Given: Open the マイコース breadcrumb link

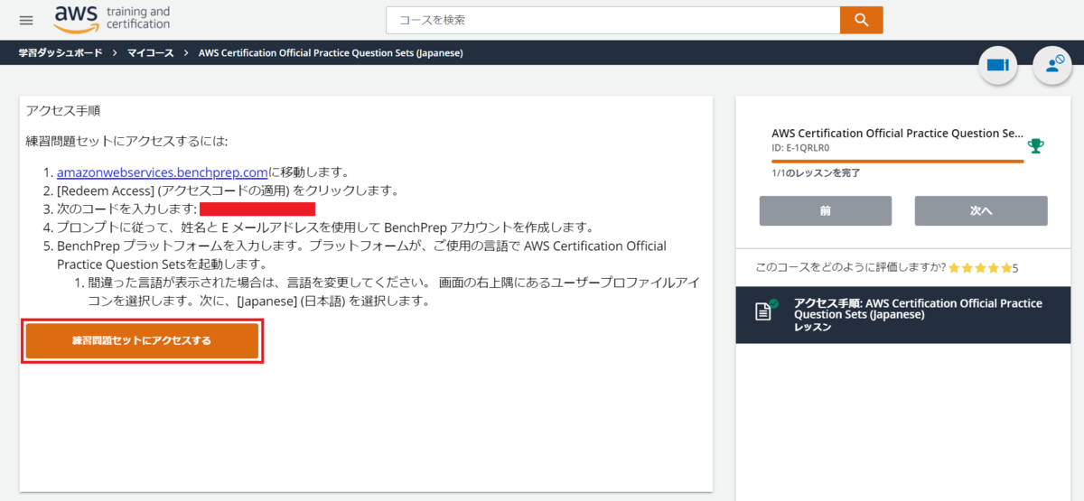Looking at the screenshot, I should coord(150,53).
